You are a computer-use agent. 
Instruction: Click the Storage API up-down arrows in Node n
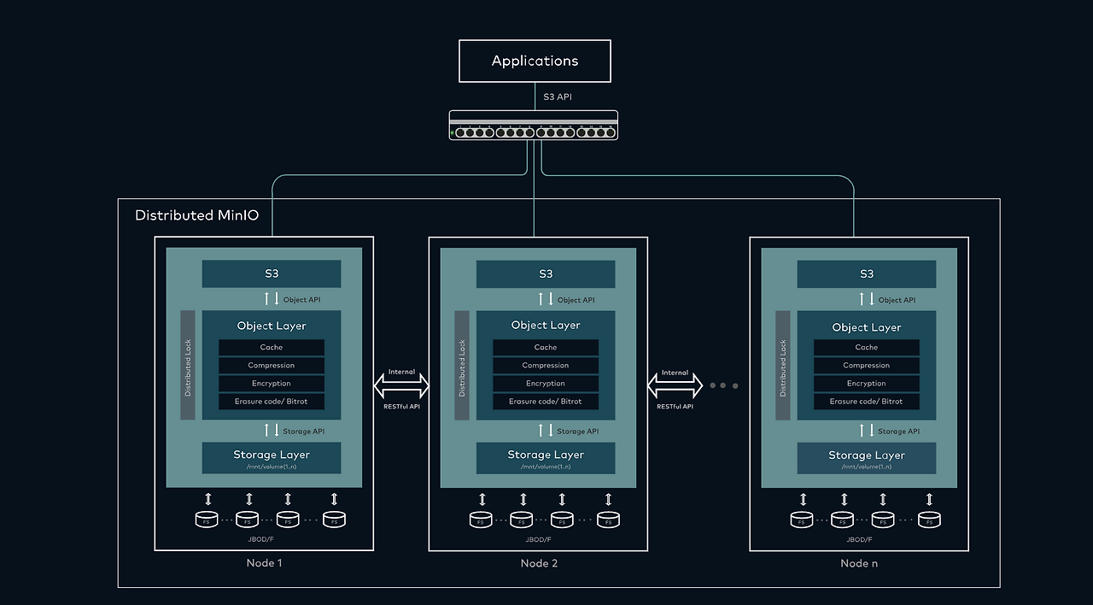[866, 431]
